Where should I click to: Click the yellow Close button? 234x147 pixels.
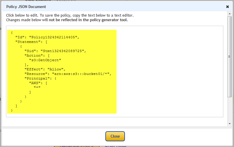(x=115, y=136)
